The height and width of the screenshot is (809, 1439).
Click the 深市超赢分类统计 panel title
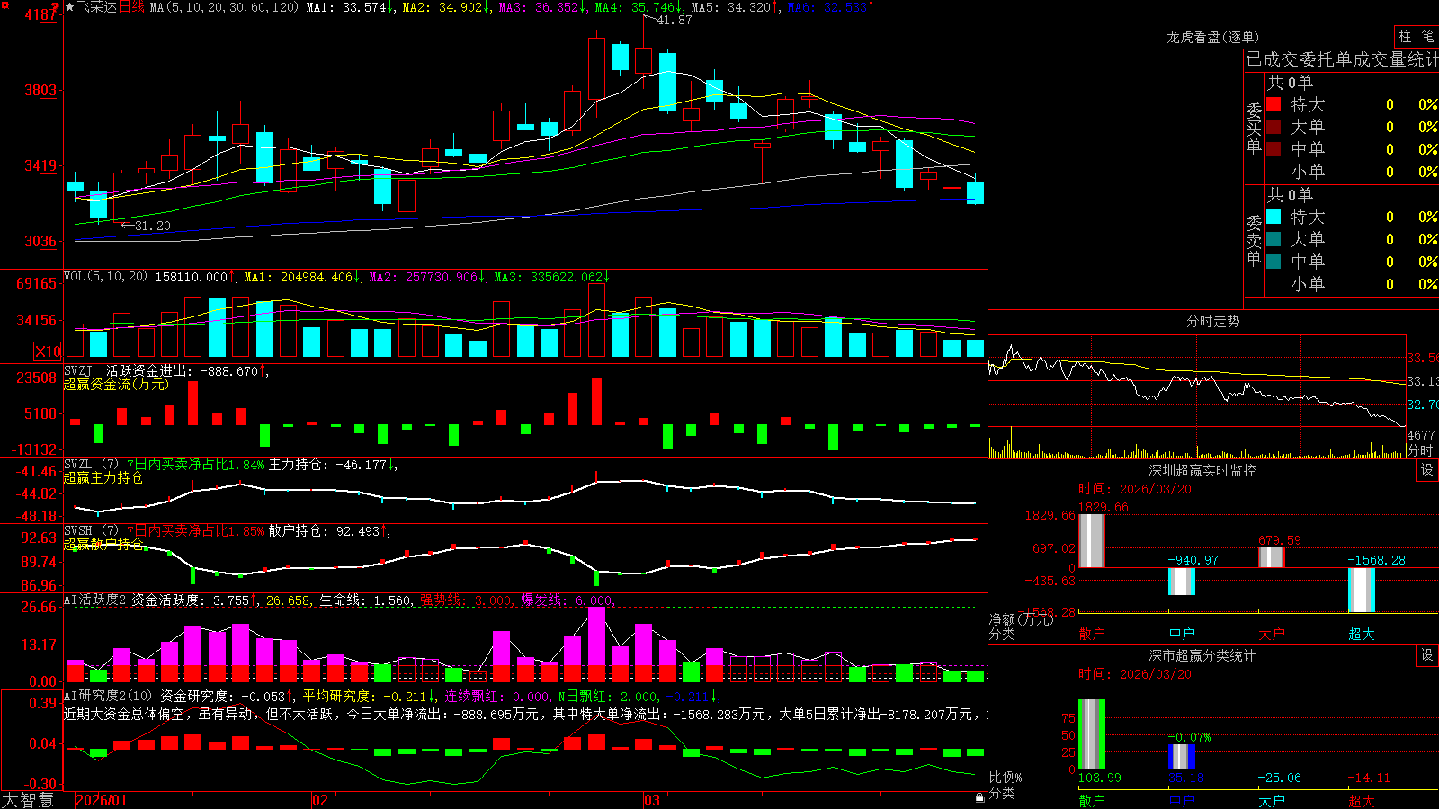[1202, 655]
